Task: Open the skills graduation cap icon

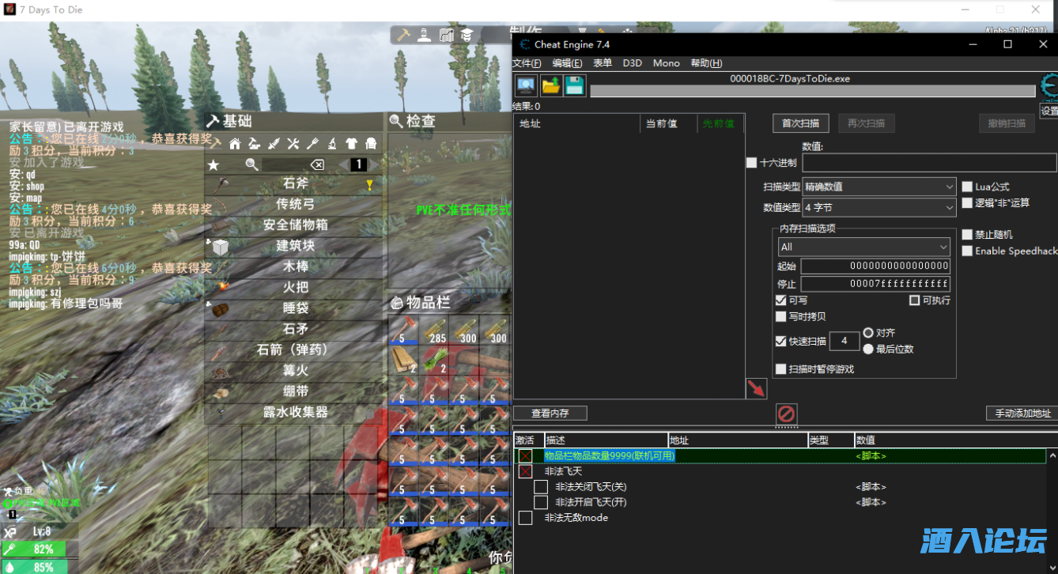Action: click(467, 35)
